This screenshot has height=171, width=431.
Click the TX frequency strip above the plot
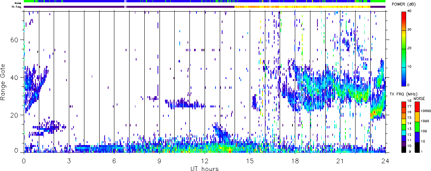pos(205,7)
